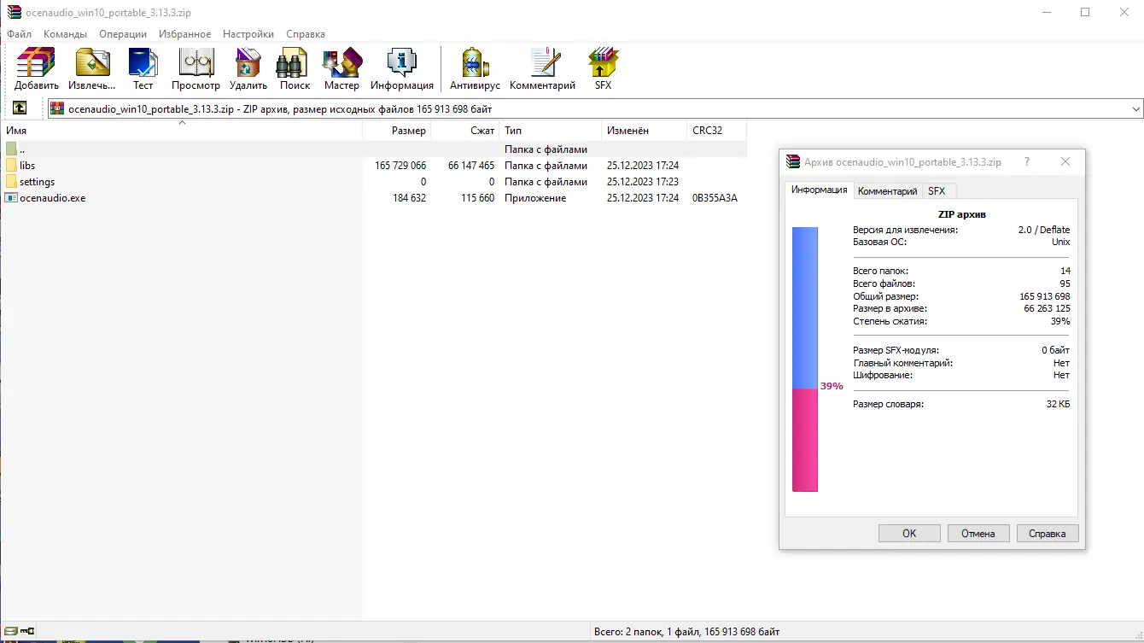Open the Настройки menu
The height and width of the screenshot is (643, 1144).
248,34
